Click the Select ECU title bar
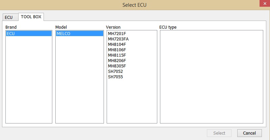 pyautogui.click(x=134, y=5)
